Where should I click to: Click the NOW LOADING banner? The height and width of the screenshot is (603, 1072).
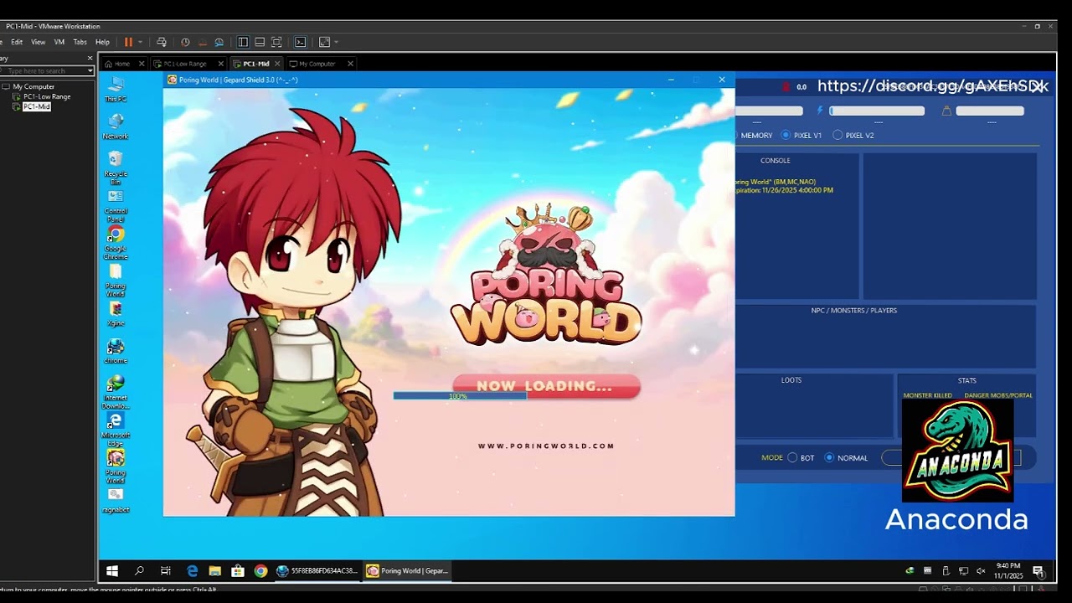[x=546, y=385]
